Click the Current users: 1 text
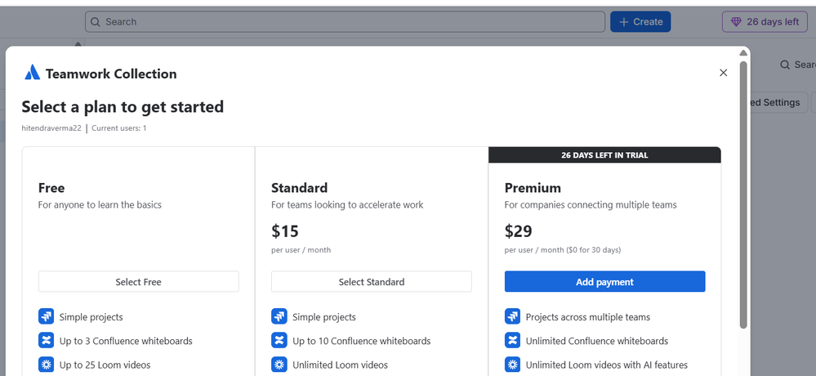This screenshot has width=816, height=376. (x=119, y=128)
